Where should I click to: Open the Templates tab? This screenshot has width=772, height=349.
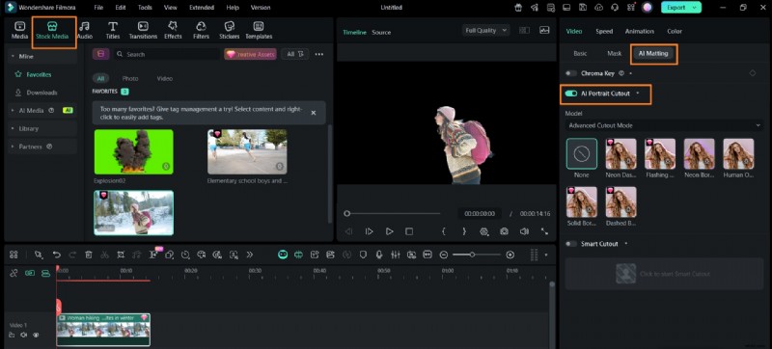[259, 31]
